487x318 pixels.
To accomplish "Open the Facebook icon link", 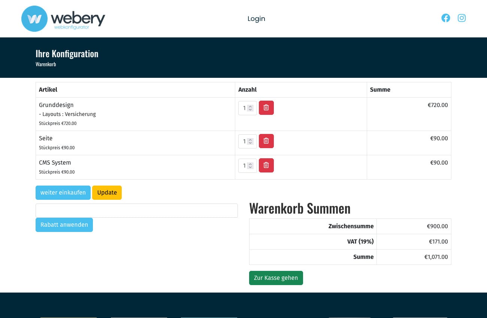I will (445, 18).
